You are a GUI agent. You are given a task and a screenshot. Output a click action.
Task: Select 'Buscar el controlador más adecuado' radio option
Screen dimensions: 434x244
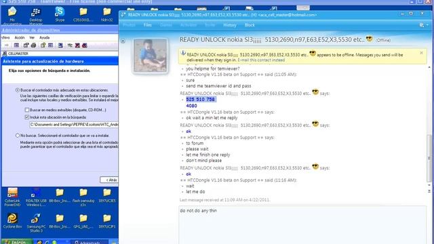18,90
